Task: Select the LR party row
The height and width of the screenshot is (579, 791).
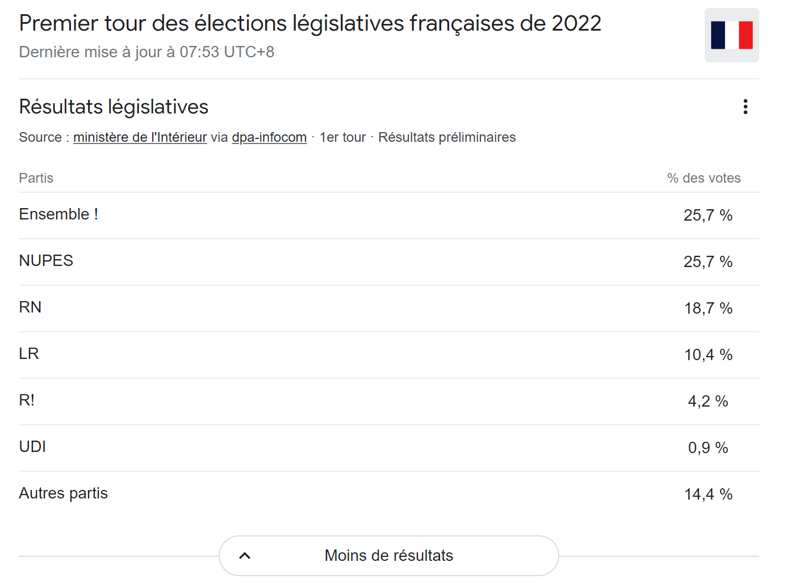Action: pyautogui.click(x=389, y=355)
